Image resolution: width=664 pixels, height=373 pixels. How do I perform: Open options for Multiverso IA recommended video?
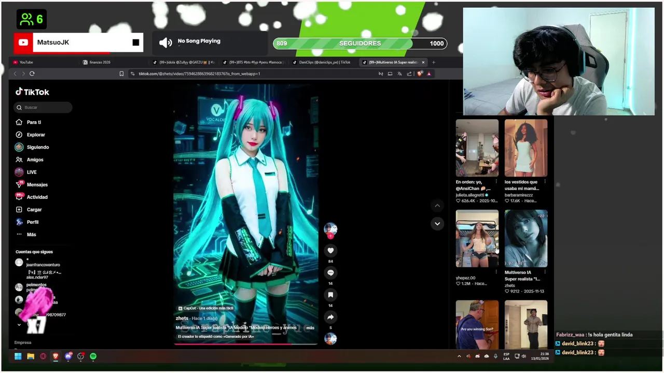[x=545, y=272]
